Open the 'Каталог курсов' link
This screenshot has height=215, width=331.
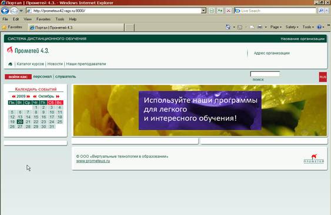pyautogui.click(x=31, y=64)
